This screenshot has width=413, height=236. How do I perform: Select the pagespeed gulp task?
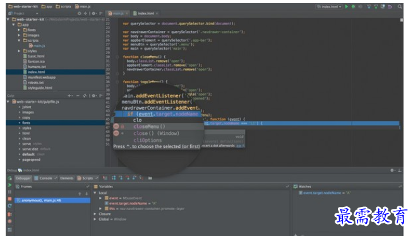click(32, 160)
